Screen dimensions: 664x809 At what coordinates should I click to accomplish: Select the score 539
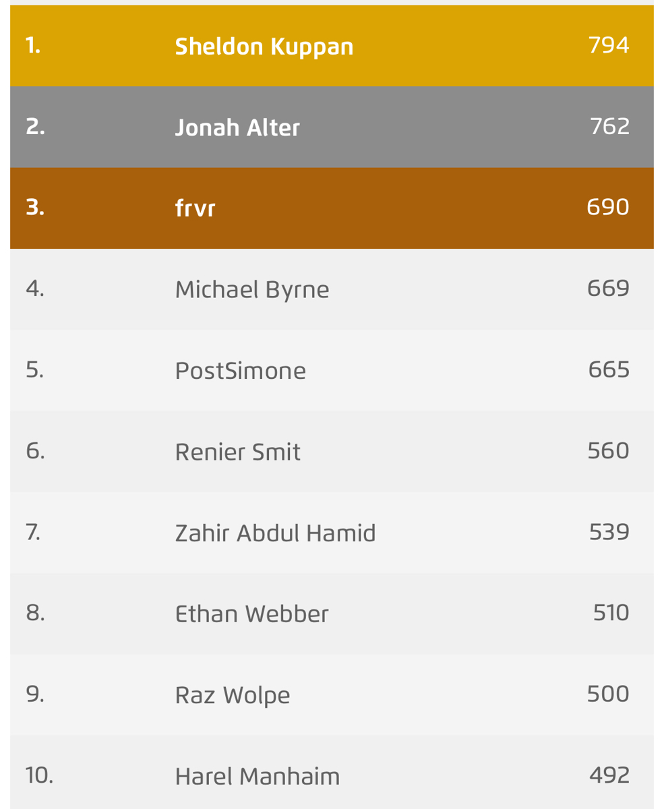(609, 532)
